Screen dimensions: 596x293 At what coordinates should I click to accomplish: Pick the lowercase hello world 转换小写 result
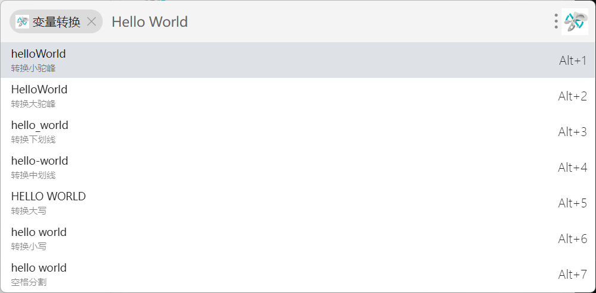click(x=39, y=238)
